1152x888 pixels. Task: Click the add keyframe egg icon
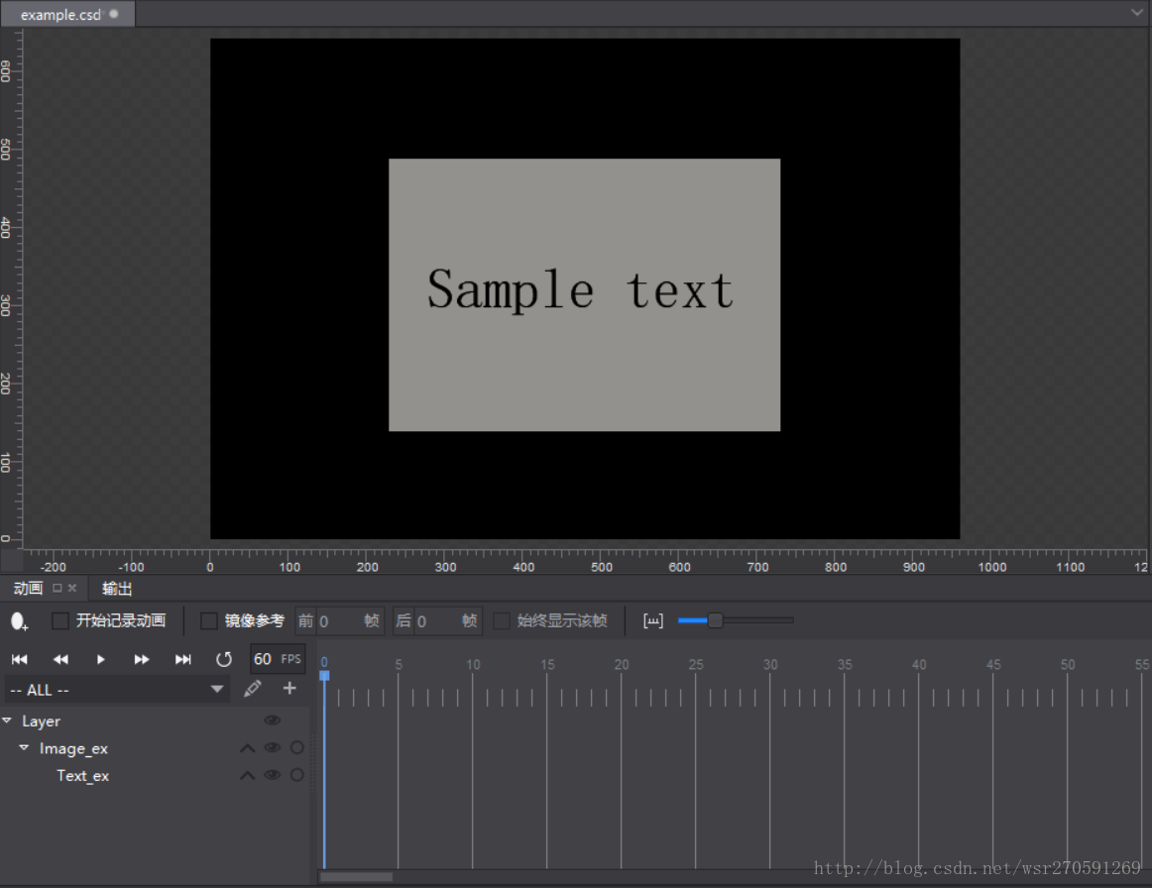(19, 621)
